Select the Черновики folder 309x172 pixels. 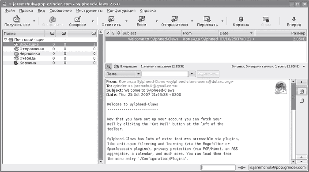pyautogui.click(x=30, y=53)
